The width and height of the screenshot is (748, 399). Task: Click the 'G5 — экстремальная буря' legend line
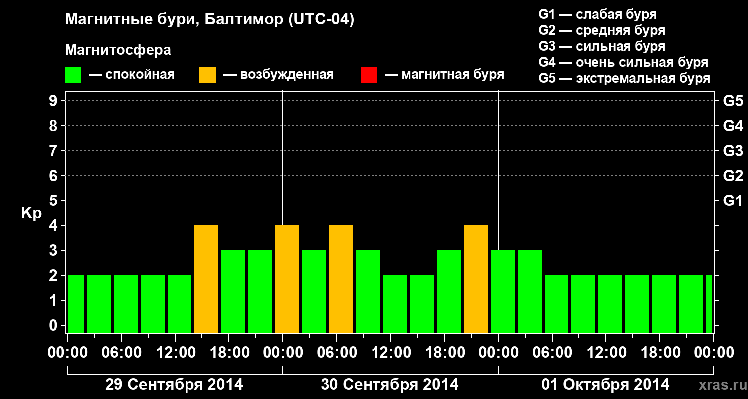coord(624,78)
